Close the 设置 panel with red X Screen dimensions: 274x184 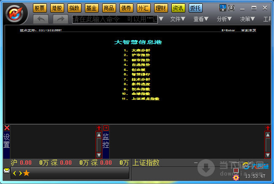point(7,128)
